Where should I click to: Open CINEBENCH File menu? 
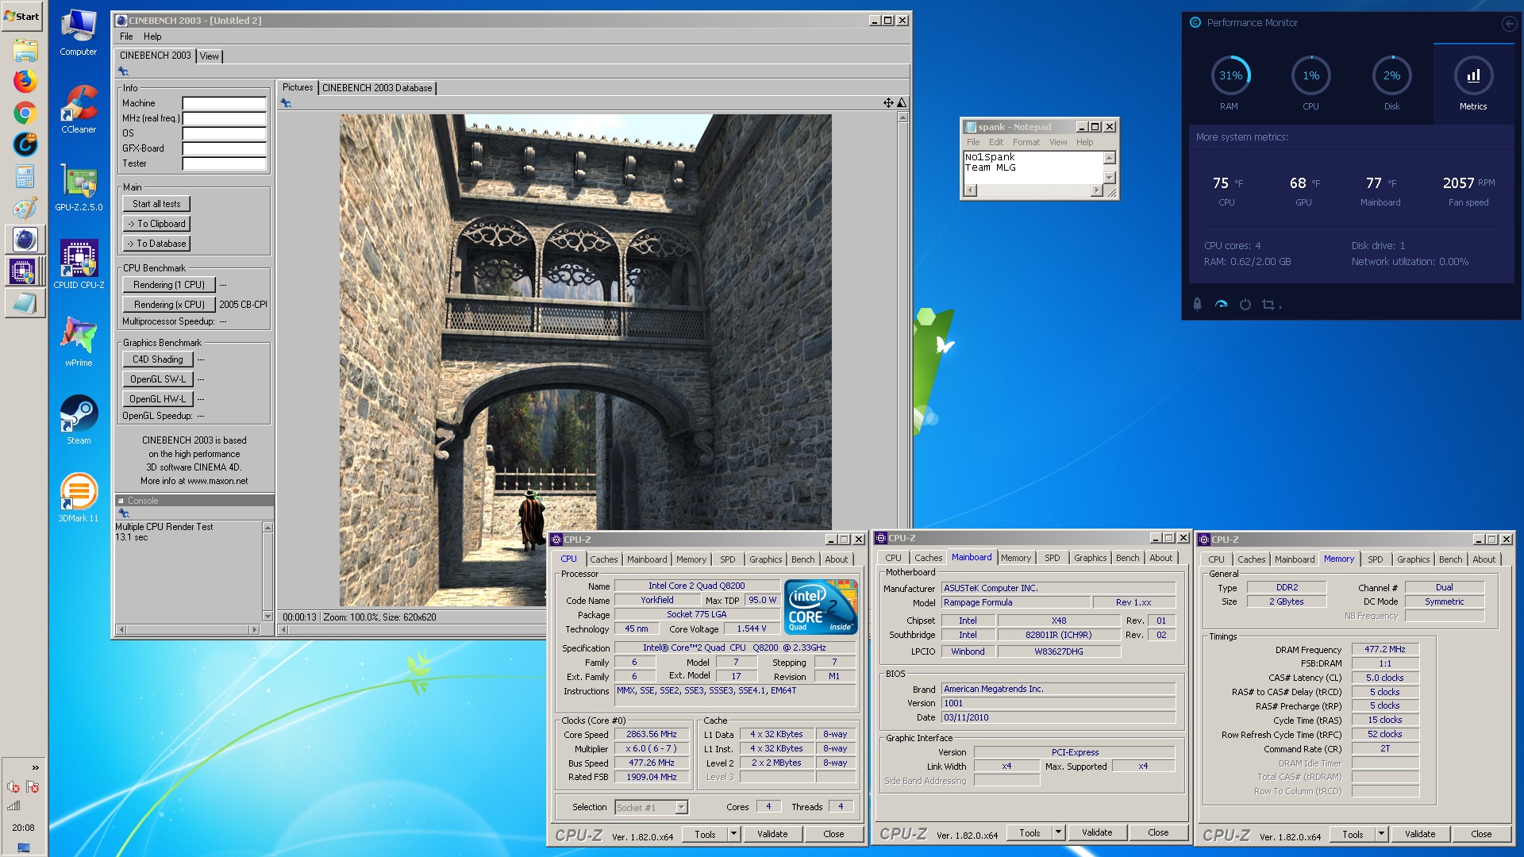(x=126, y=37)
